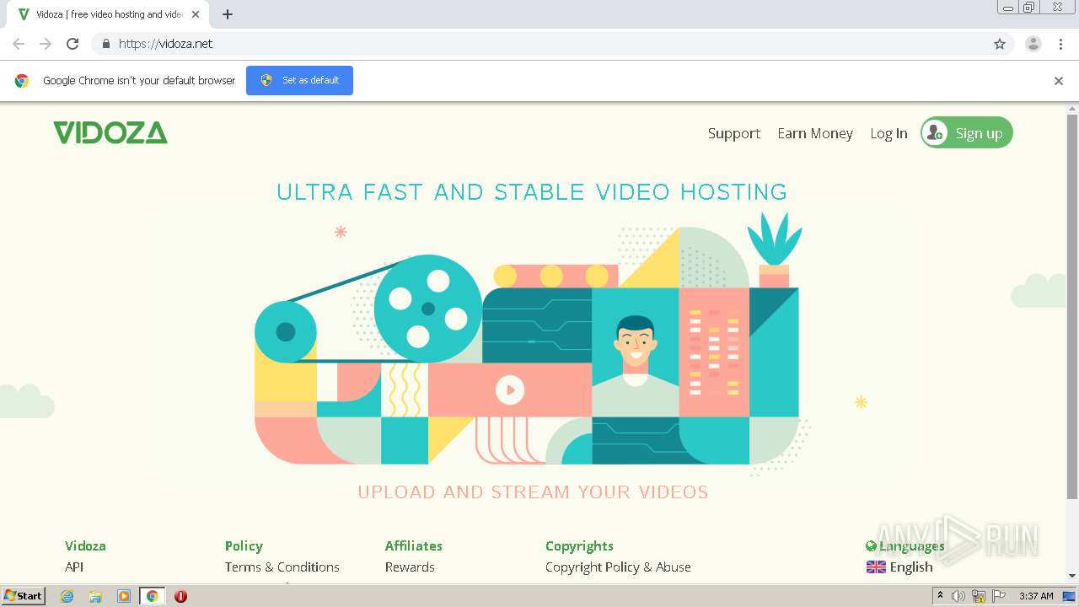Open the Earn Money menu link
Image resolution: width=1079 pixels, height=607 pixels.
click(815, 133)
